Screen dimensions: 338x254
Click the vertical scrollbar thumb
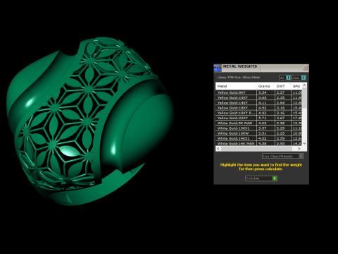304,98
